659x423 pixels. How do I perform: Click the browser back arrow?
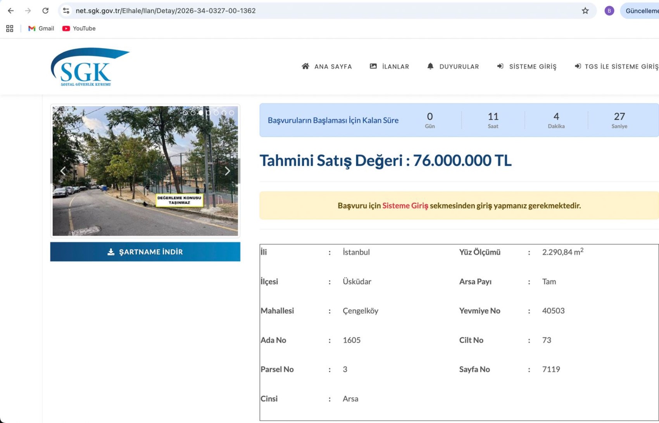10,11
